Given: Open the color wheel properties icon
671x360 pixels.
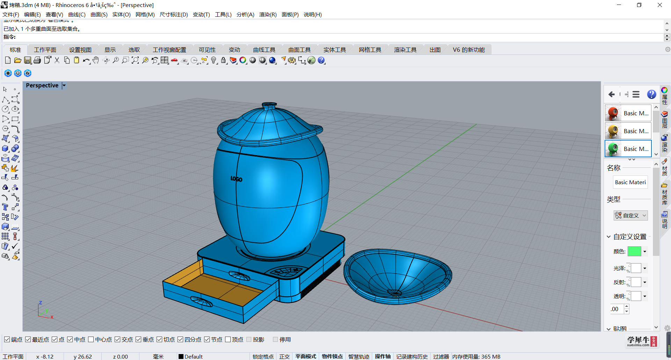Looking at the screenshot, I should click(x=243, y=60).
